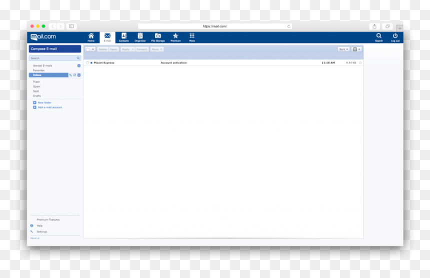This screenshot has height=278, width=430.
Task: Click the Forward toolbar button
Action: 142,49
